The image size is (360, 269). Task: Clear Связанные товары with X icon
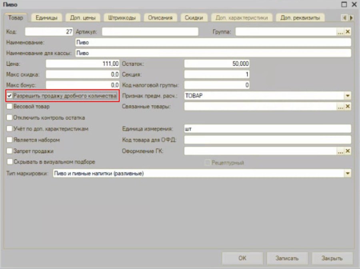tap(348, 107)
